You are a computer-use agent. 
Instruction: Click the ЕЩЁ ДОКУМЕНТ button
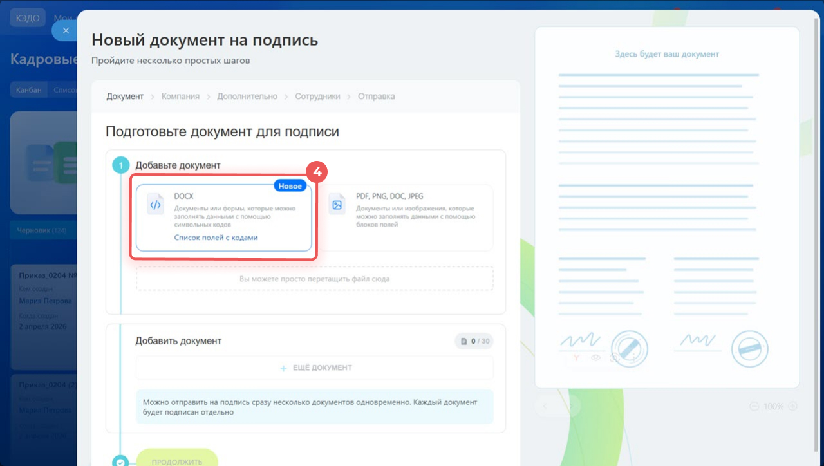315,368
